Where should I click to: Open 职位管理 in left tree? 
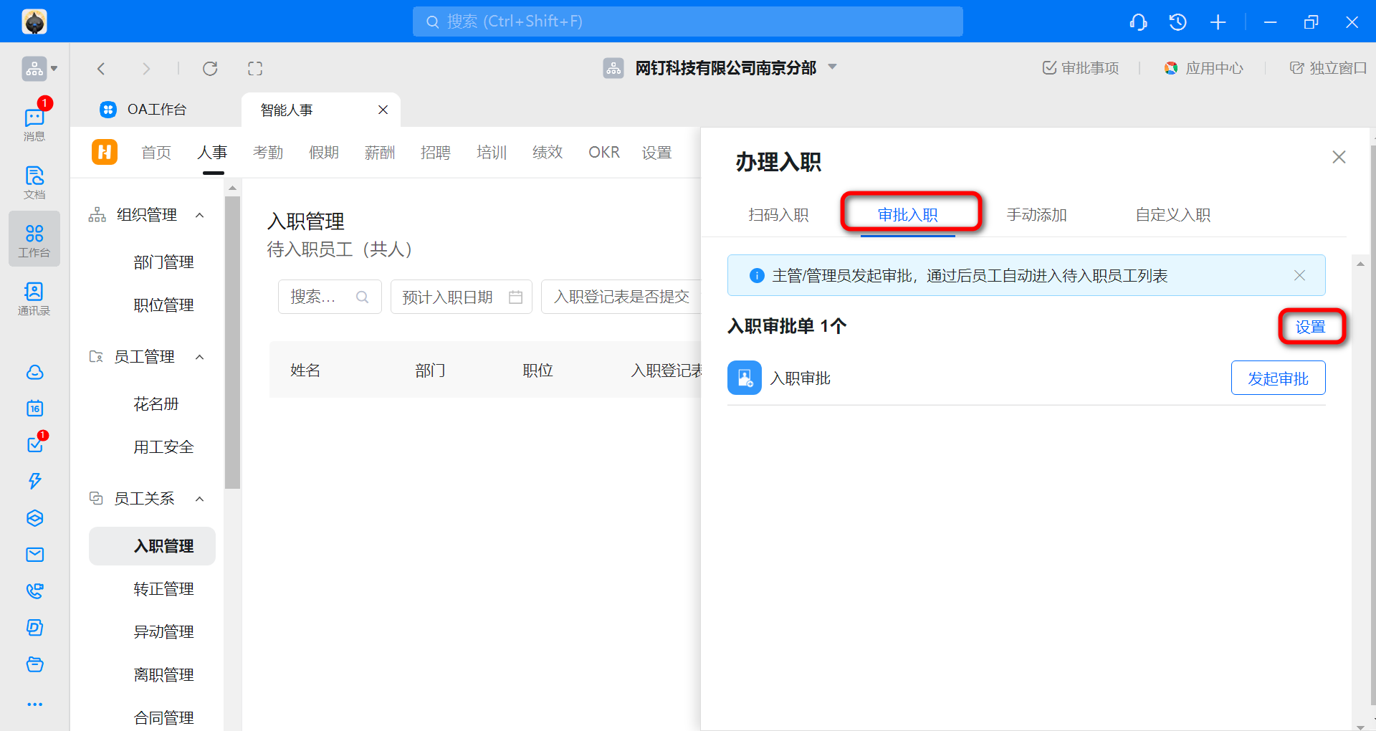pyautogui.click(x=163, y=305)
